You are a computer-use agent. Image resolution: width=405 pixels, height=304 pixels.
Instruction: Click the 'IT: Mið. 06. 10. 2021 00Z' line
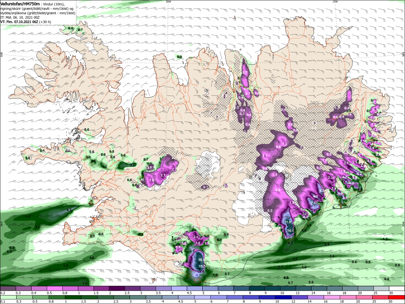click(x=20, y=17)
